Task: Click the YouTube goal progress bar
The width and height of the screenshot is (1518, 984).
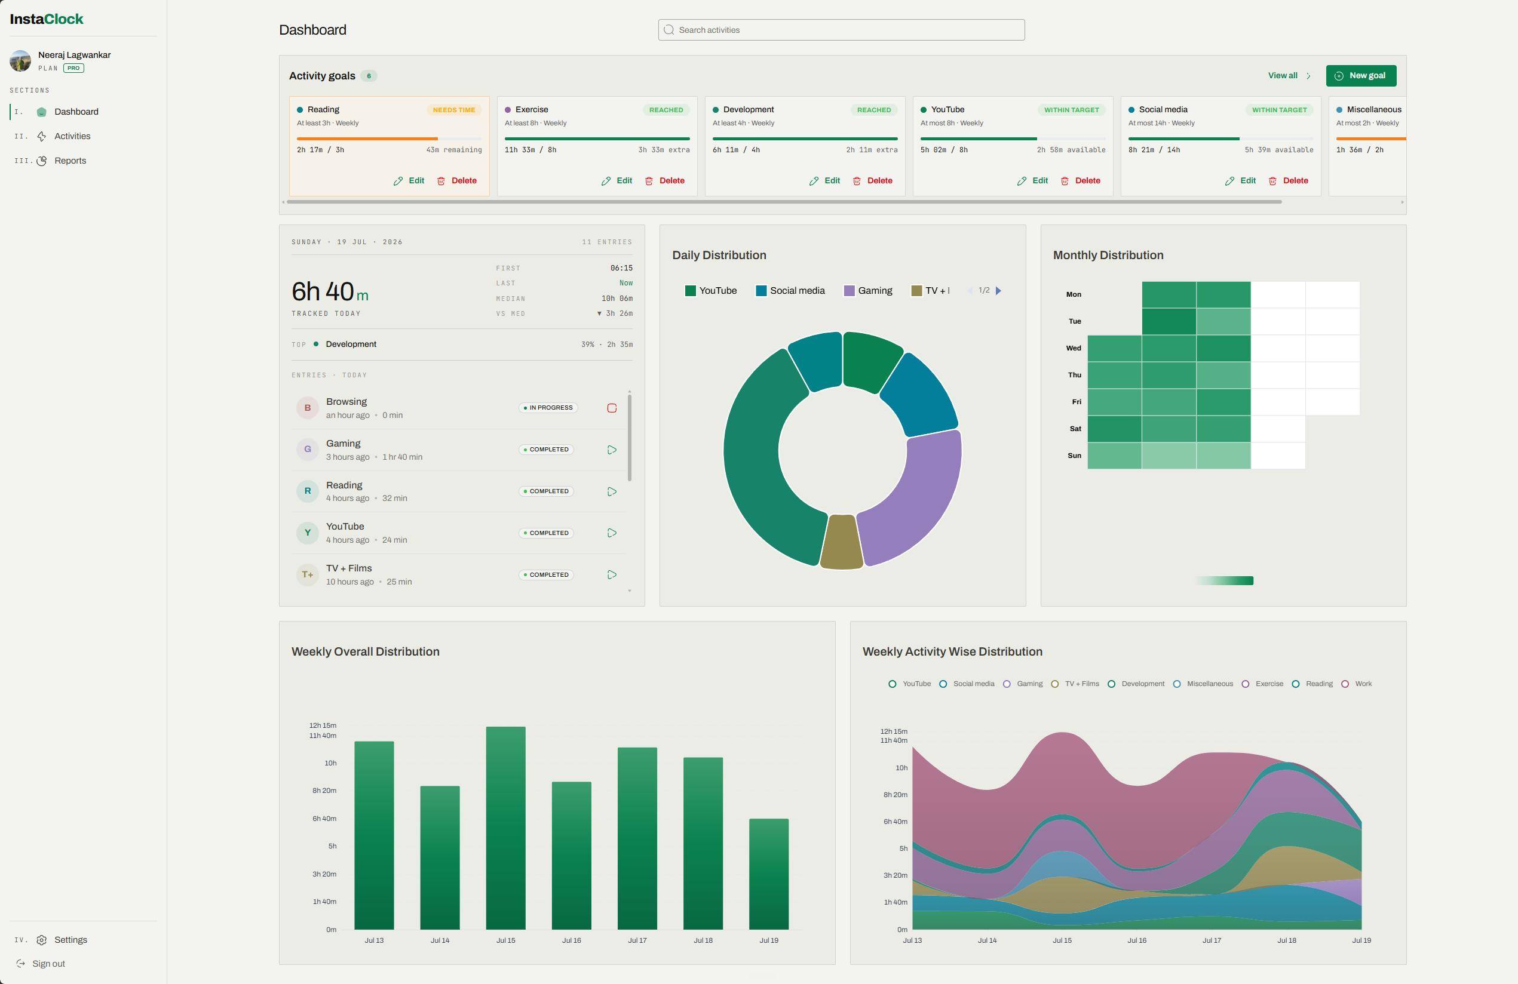Action: click(1013, 139)
